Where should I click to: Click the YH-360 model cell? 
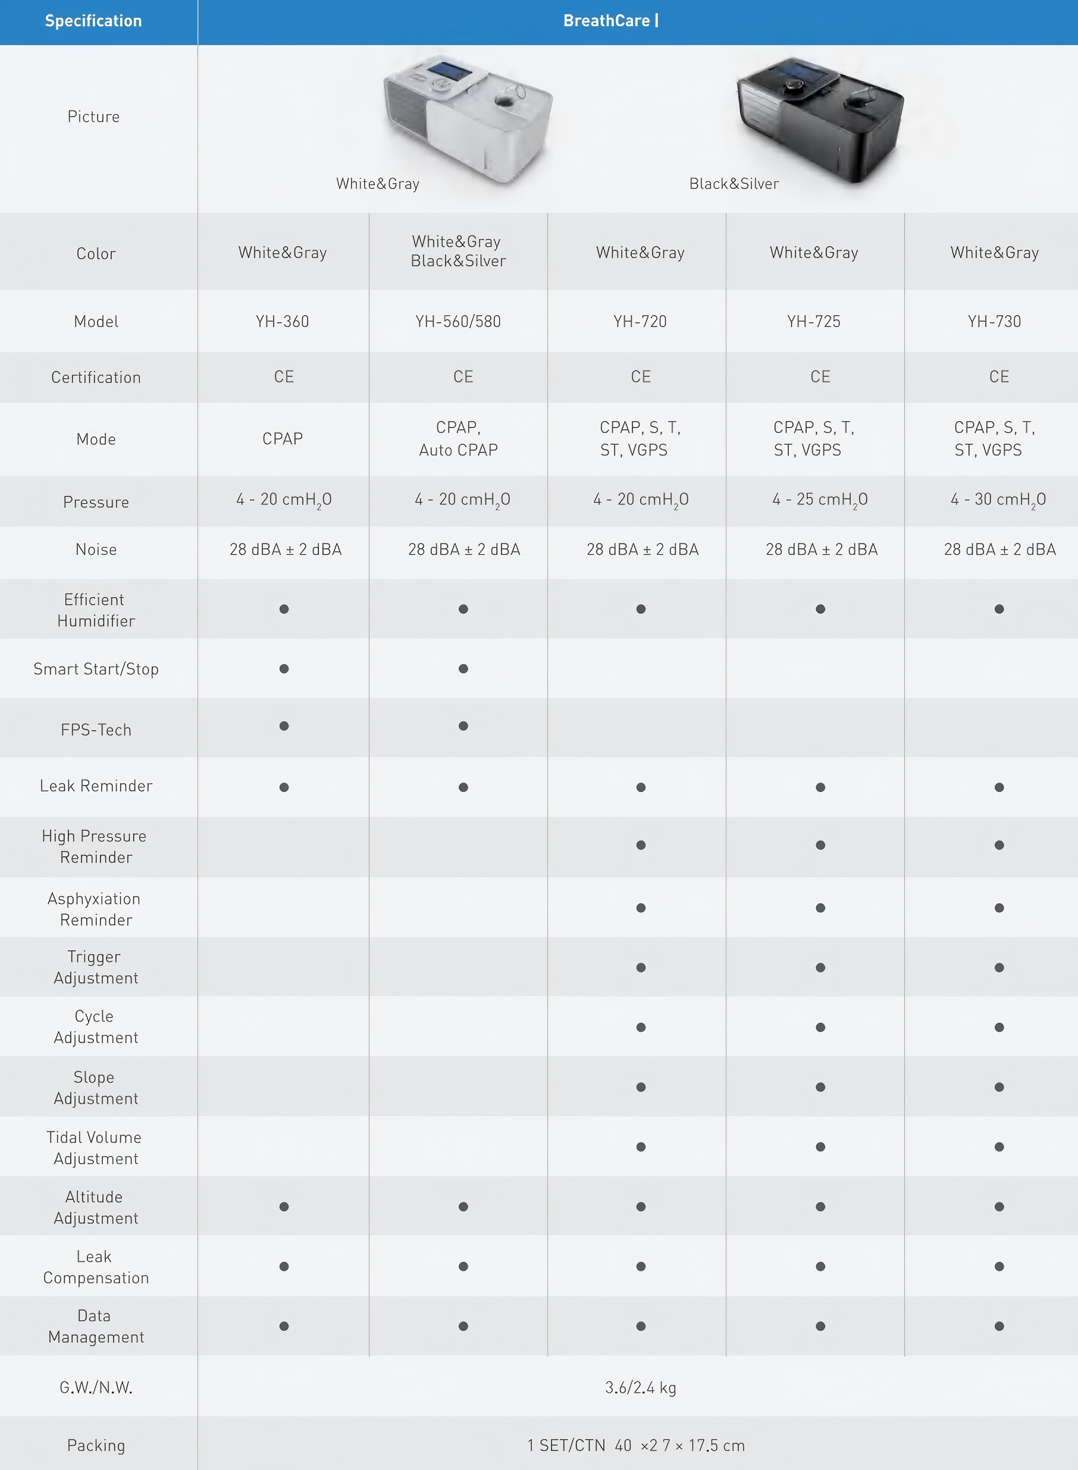283,322
